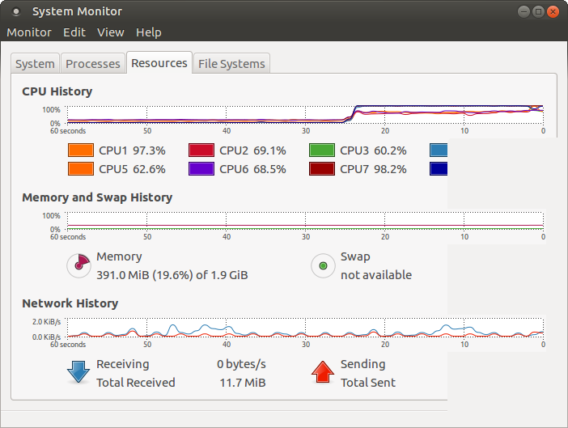
Task: Click the blue Receiving down-arrow icon
Action: tap(78, 372)
